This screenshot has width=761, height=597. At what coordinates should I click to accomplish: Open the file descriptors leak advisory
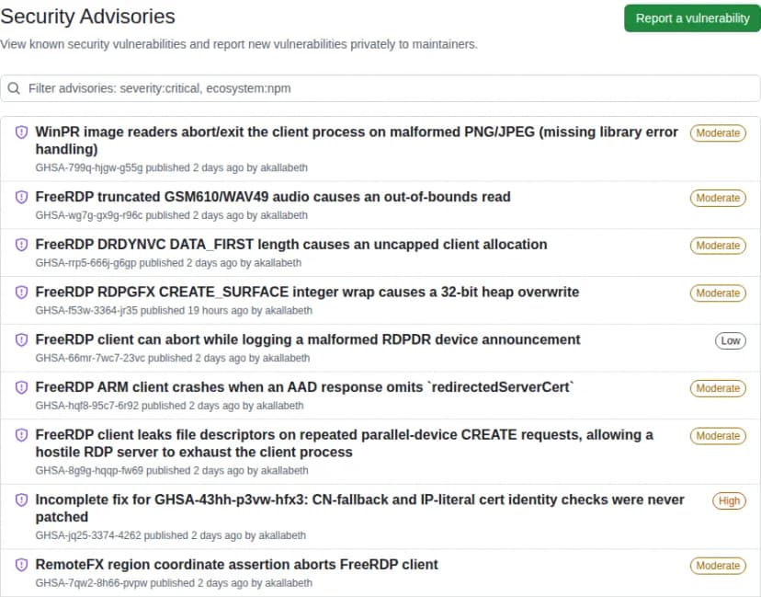click(344, 443)
